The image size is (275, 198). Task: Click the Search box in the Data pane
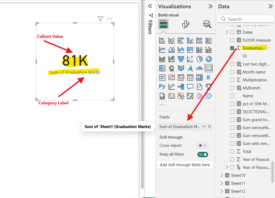(x=245, y=19)
